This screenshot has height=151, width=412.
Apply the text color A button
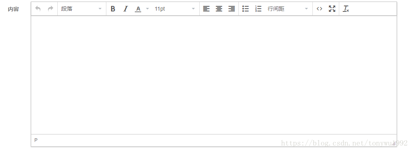coord(138,9)
